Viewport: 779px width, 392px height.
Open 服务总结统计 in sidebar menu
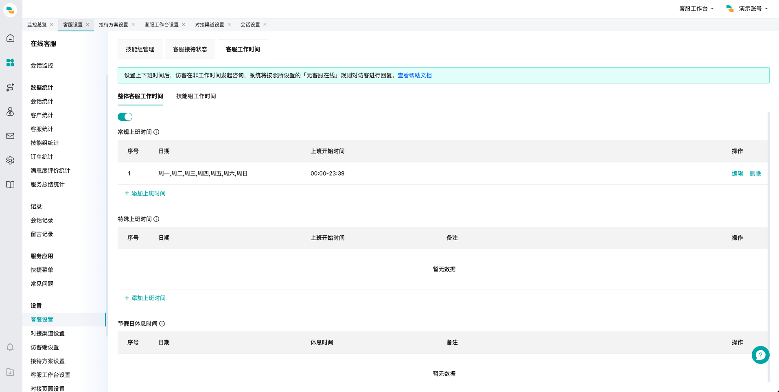point(48,184)
